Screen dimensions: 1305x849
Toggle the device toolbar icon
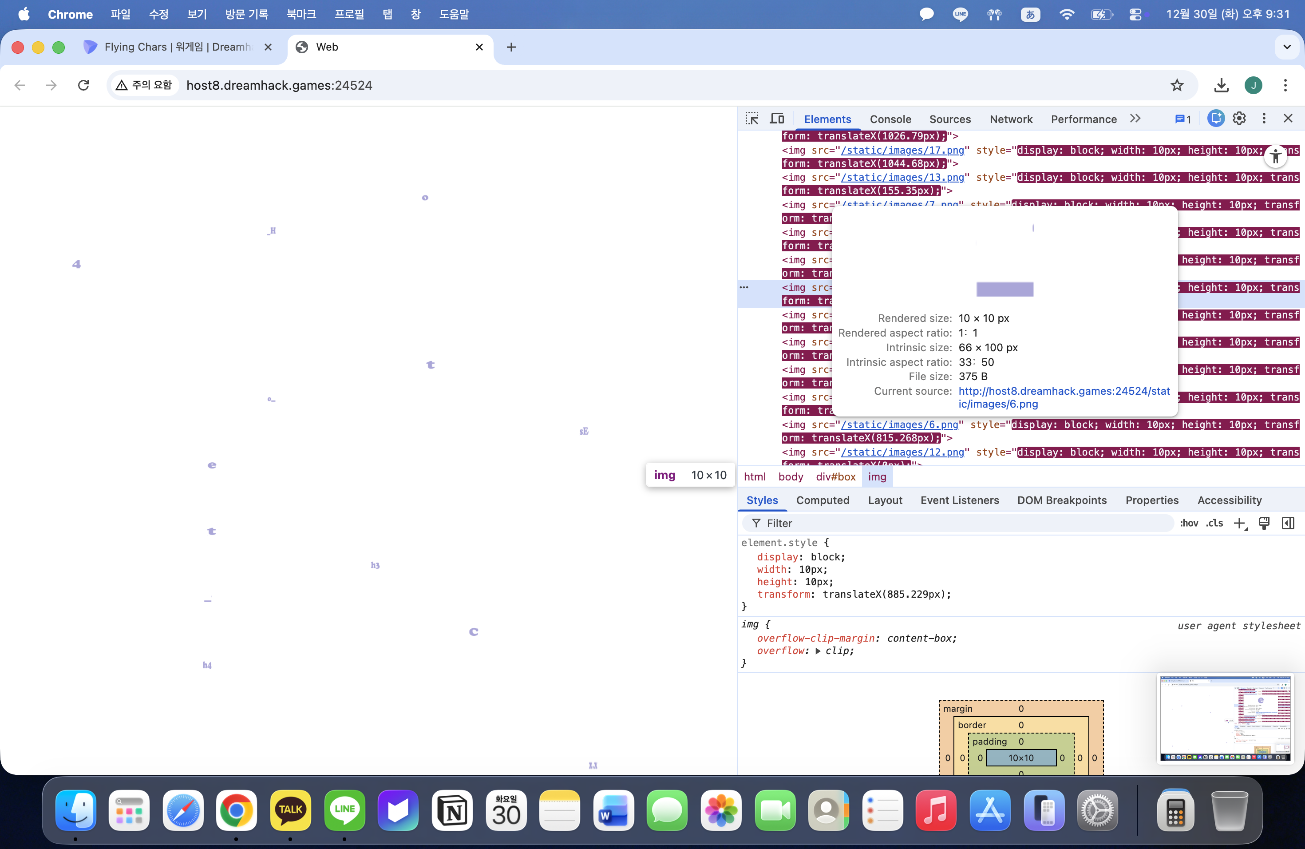(x=776, y=119)
